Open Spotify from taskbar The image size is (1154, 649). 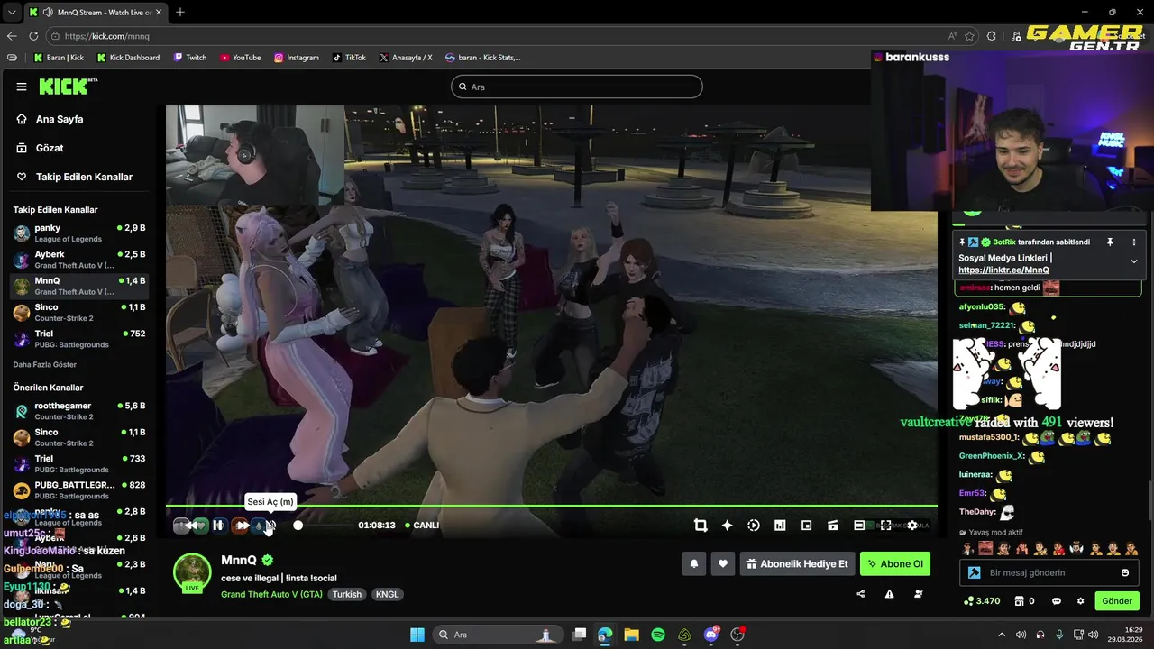(x=658, y=635)
